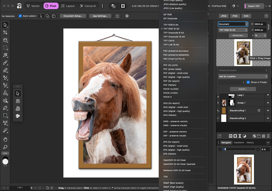272x191 pixels.
Task: Pick the Hand (pan view) tool
Action: pos(5,140)
